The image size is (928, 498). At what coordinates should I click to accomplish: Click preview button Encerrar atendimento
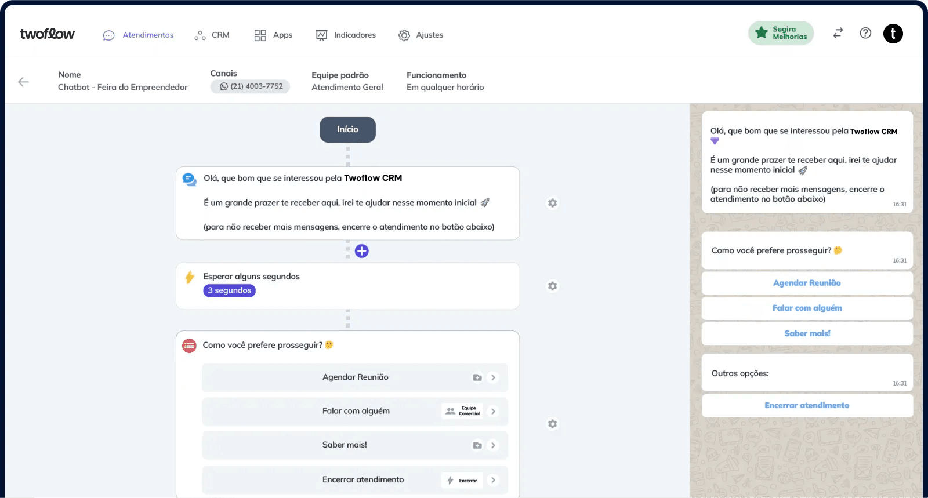pyautogui.click(x=807, y=405)
